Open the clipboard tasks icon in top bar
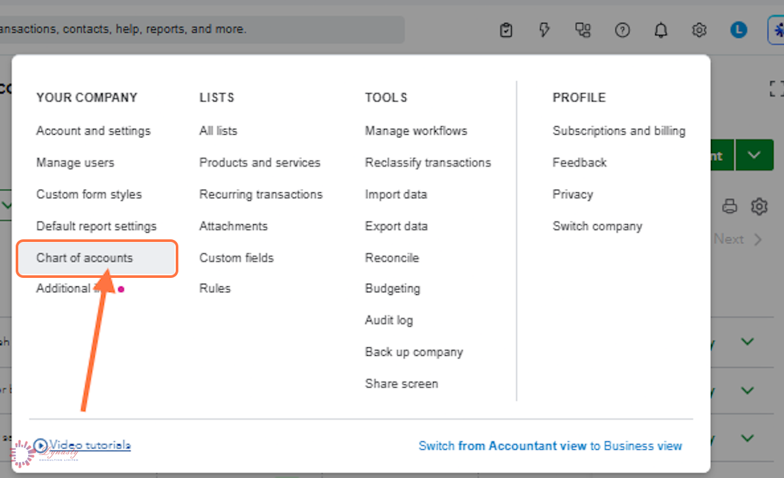Image resolution: width=784 pixels, height=478 pixels. click(506, 30)
